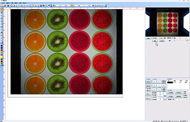Select the text tool (A) in left toolbox

2,33
